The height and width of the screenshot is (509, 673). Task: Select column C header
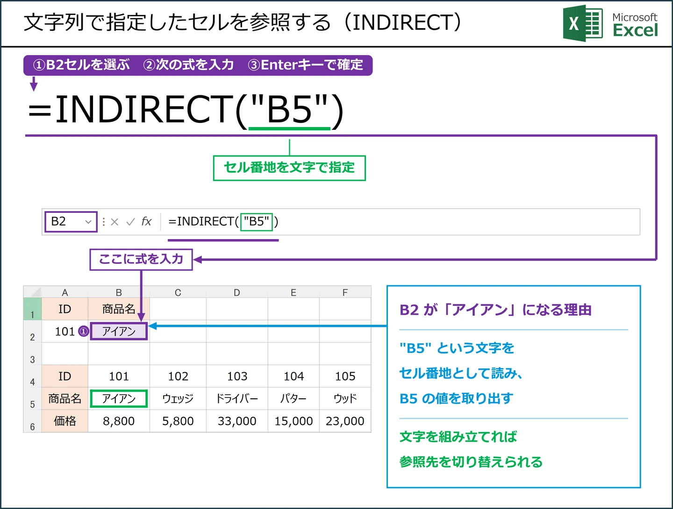[178, 292]
